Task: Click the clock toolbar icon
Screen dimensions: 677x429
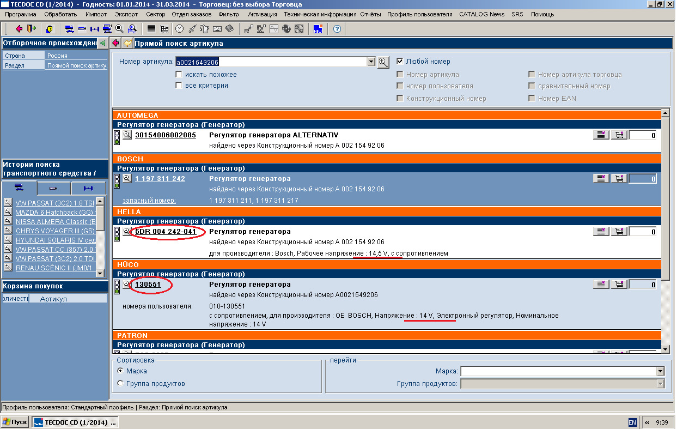Action: point(179,29)
